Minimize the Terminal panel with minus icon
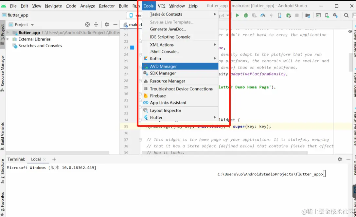Viewport: 356px width, 217px height. [348, 159]
